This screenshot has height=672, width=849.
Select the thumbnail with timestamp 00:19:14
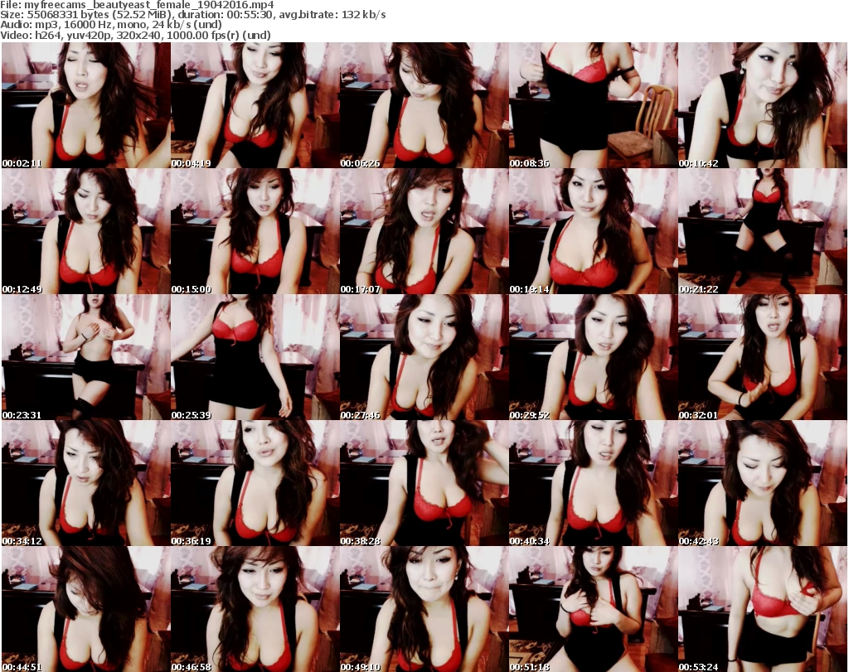point(593,231)
